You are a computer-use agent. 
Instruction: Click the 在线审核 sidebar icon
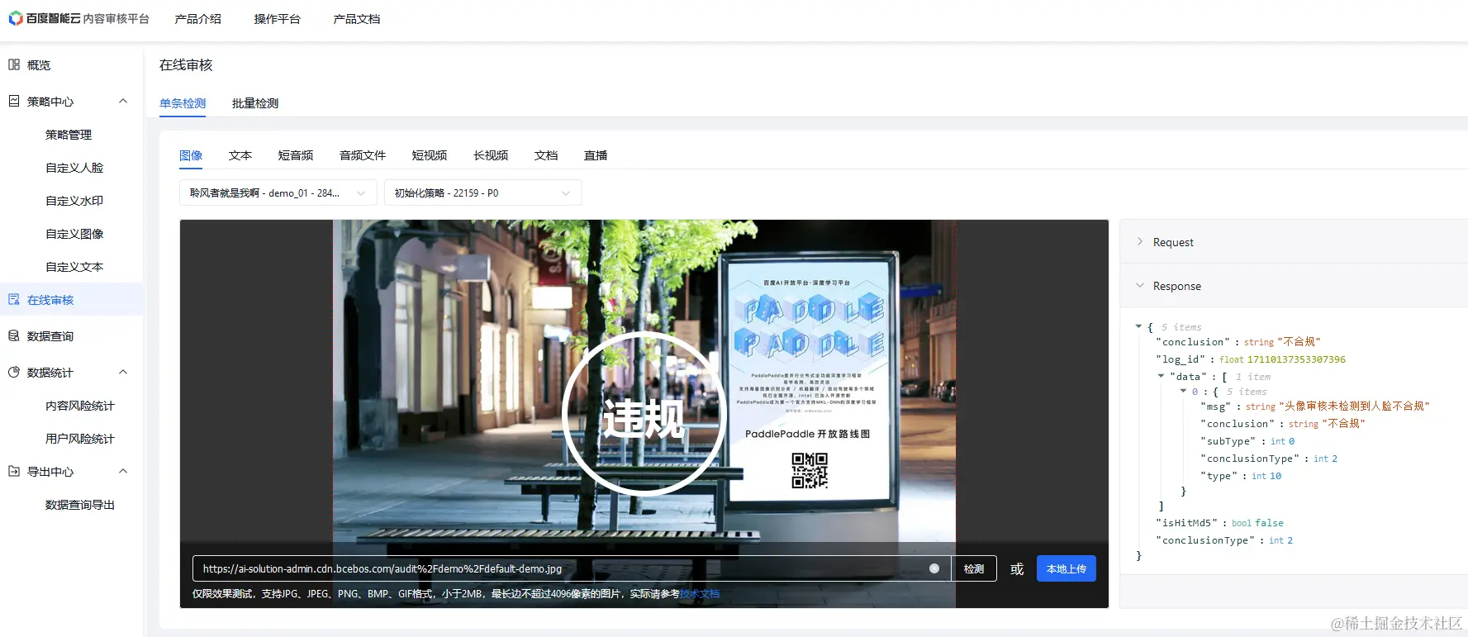[x=14, y=299]
